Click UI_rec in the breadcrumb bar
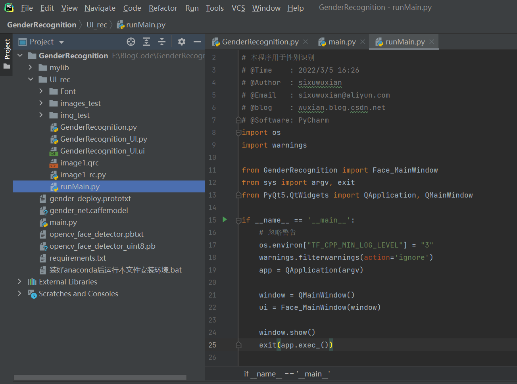This screenshot has height=384, width=517. 97,25
